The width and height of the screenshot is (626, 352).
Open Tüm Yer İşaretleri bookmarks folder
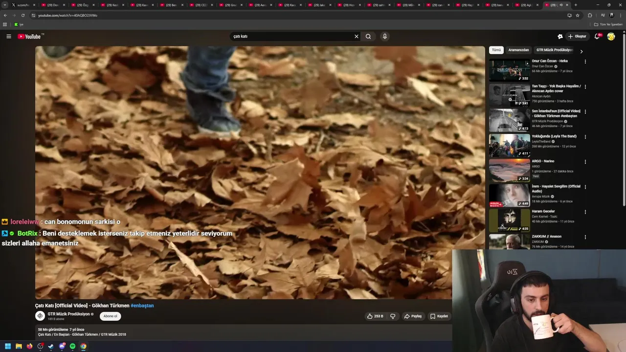coord(608,24)
